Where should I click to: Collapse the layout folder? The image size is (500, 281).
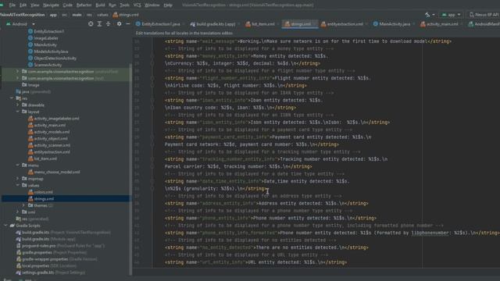click(x=18, y=112)
